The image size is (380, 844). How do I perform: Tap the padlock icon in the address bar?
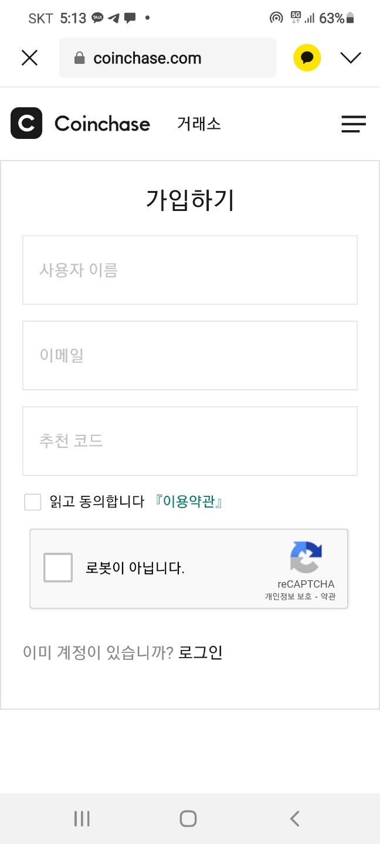pyautogui.click(x=79, y=57)
